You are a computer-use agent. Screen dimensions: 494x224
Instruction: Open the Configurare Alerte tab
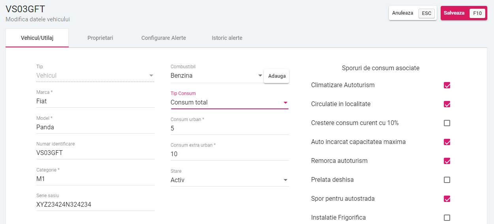pos(163,38)
